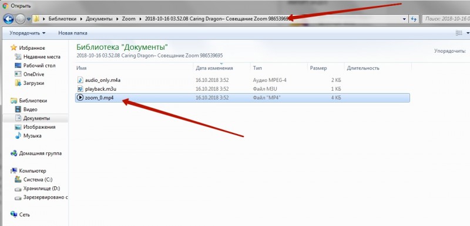Screen dimensions: 470x226
Task: Open the Видео library
Action: click(x=31, y=109)
